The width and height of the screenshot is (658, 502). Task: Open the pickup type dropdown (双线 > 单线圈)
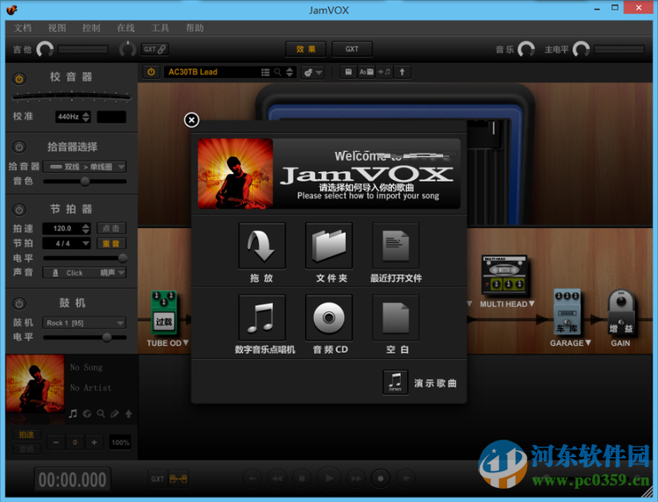tap(84, 167)
